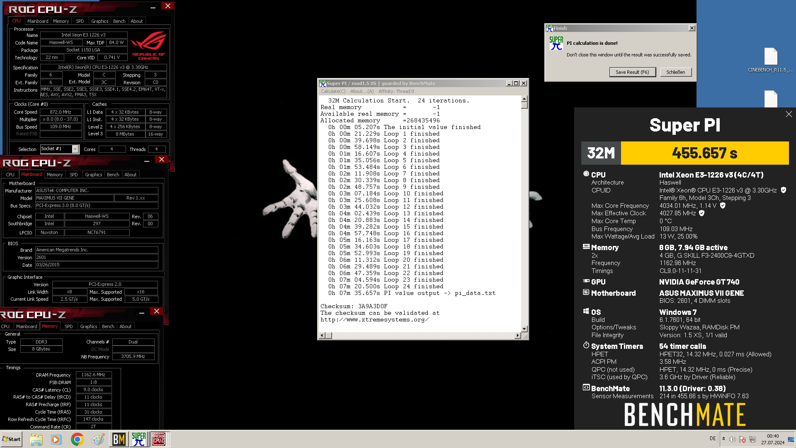
Task: Open the About tab in top CPU-Z window
Action: (x=136, y=21)
